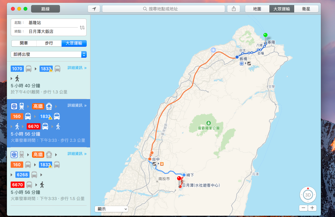The height and width of the screenshot is (217, 335).
Task: Click the orange 高鐵 badge in third route
Action: point(38,155)
